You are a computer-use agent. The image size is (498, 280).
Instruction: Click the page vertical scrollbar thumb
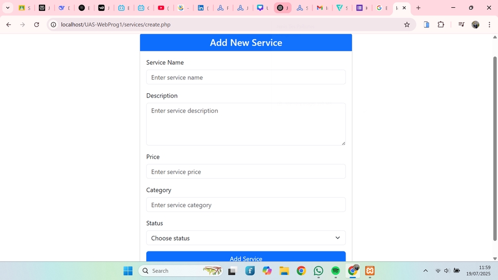[x=495, y=149]
